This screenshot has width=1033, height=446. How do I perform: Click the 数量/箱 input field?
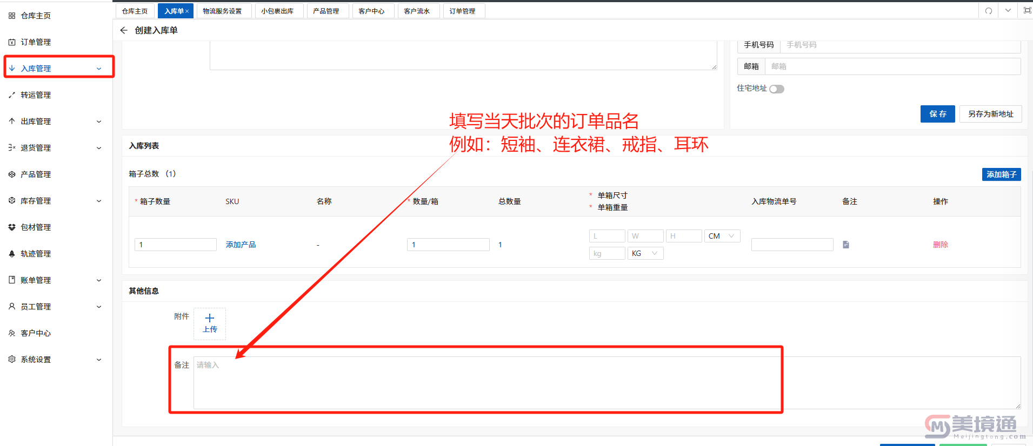coord(448,245)
